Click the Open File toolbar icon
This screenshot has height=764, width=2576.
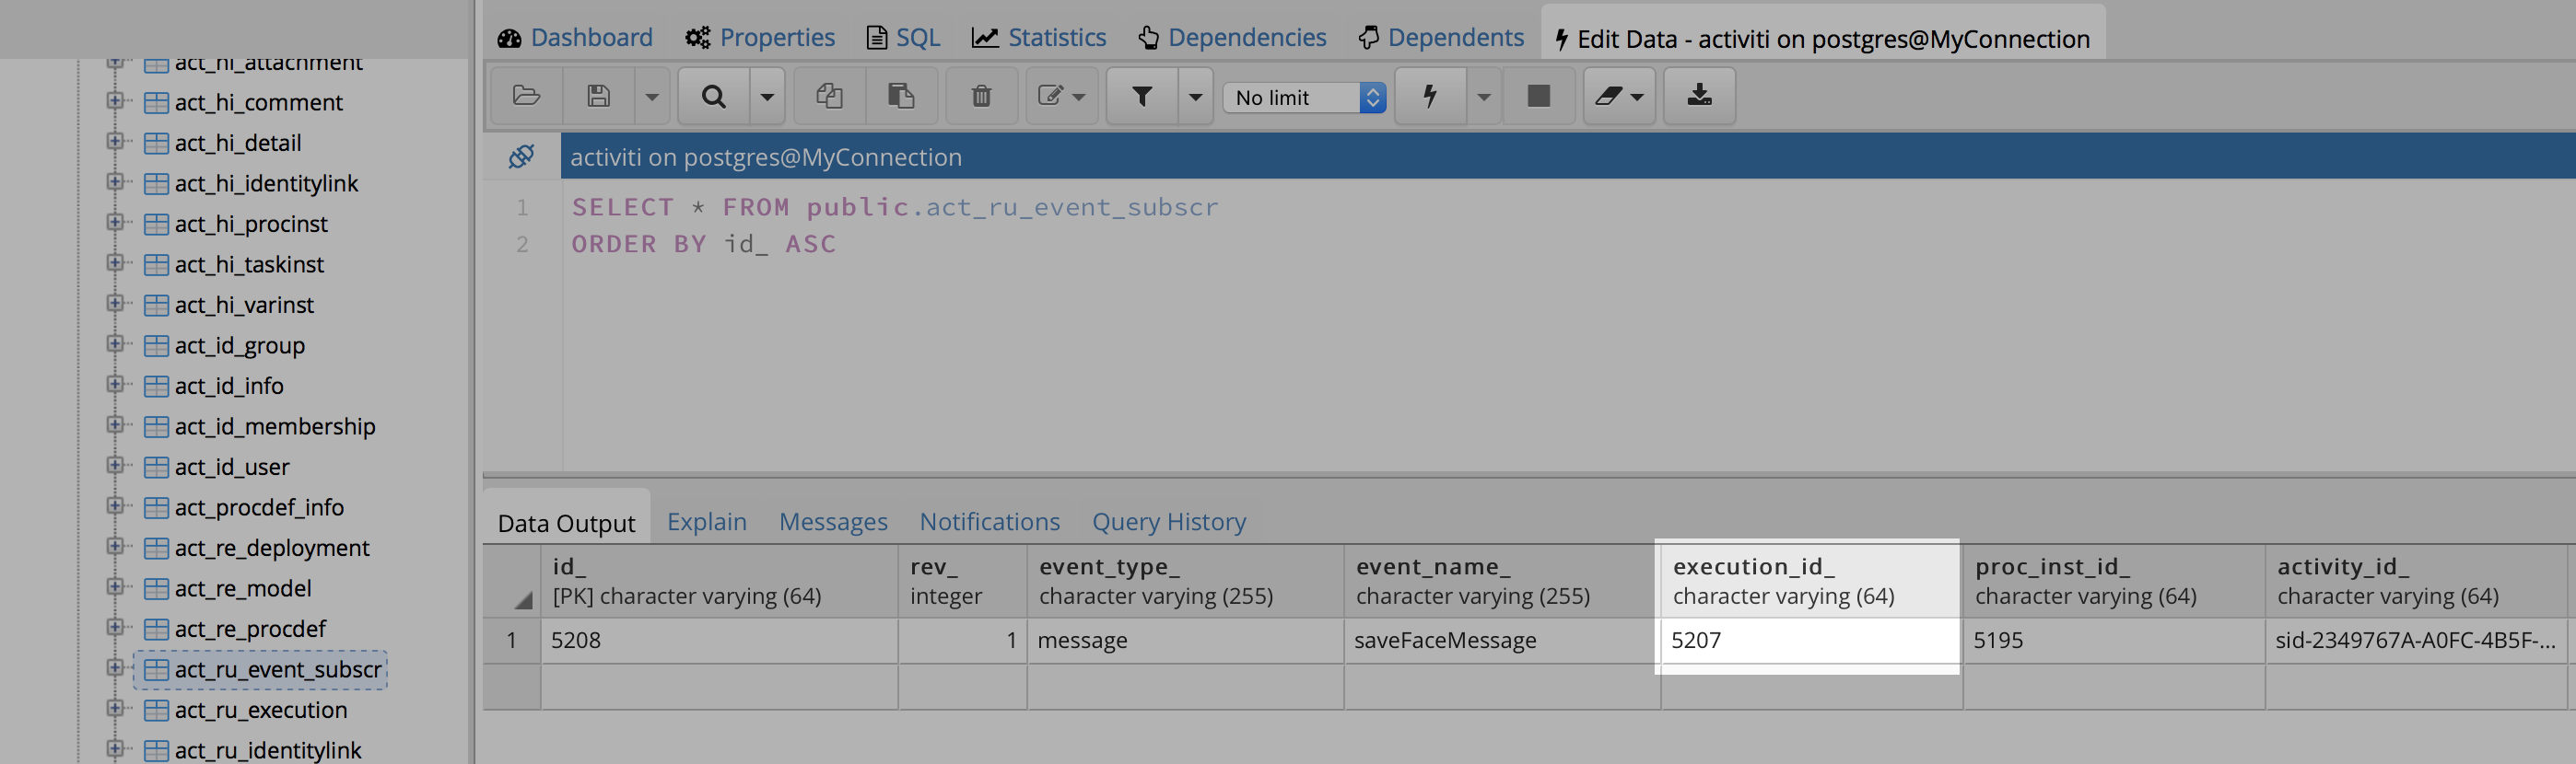pyautogui.click(x=526, y=96)
